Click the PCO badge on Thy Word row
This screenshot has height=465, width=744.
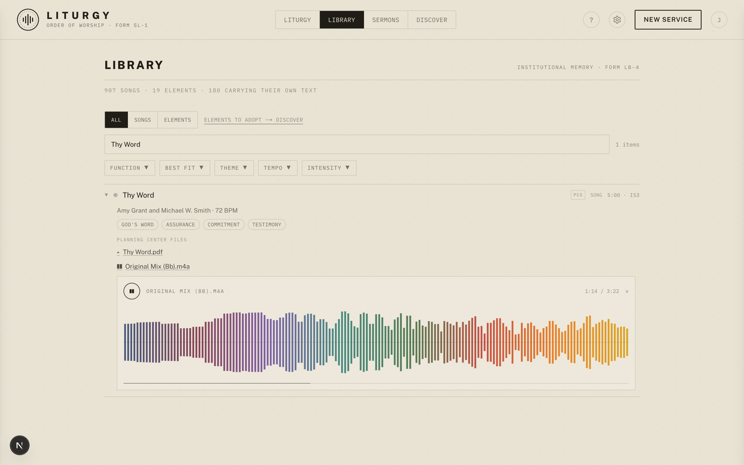(x=578, y=195)
